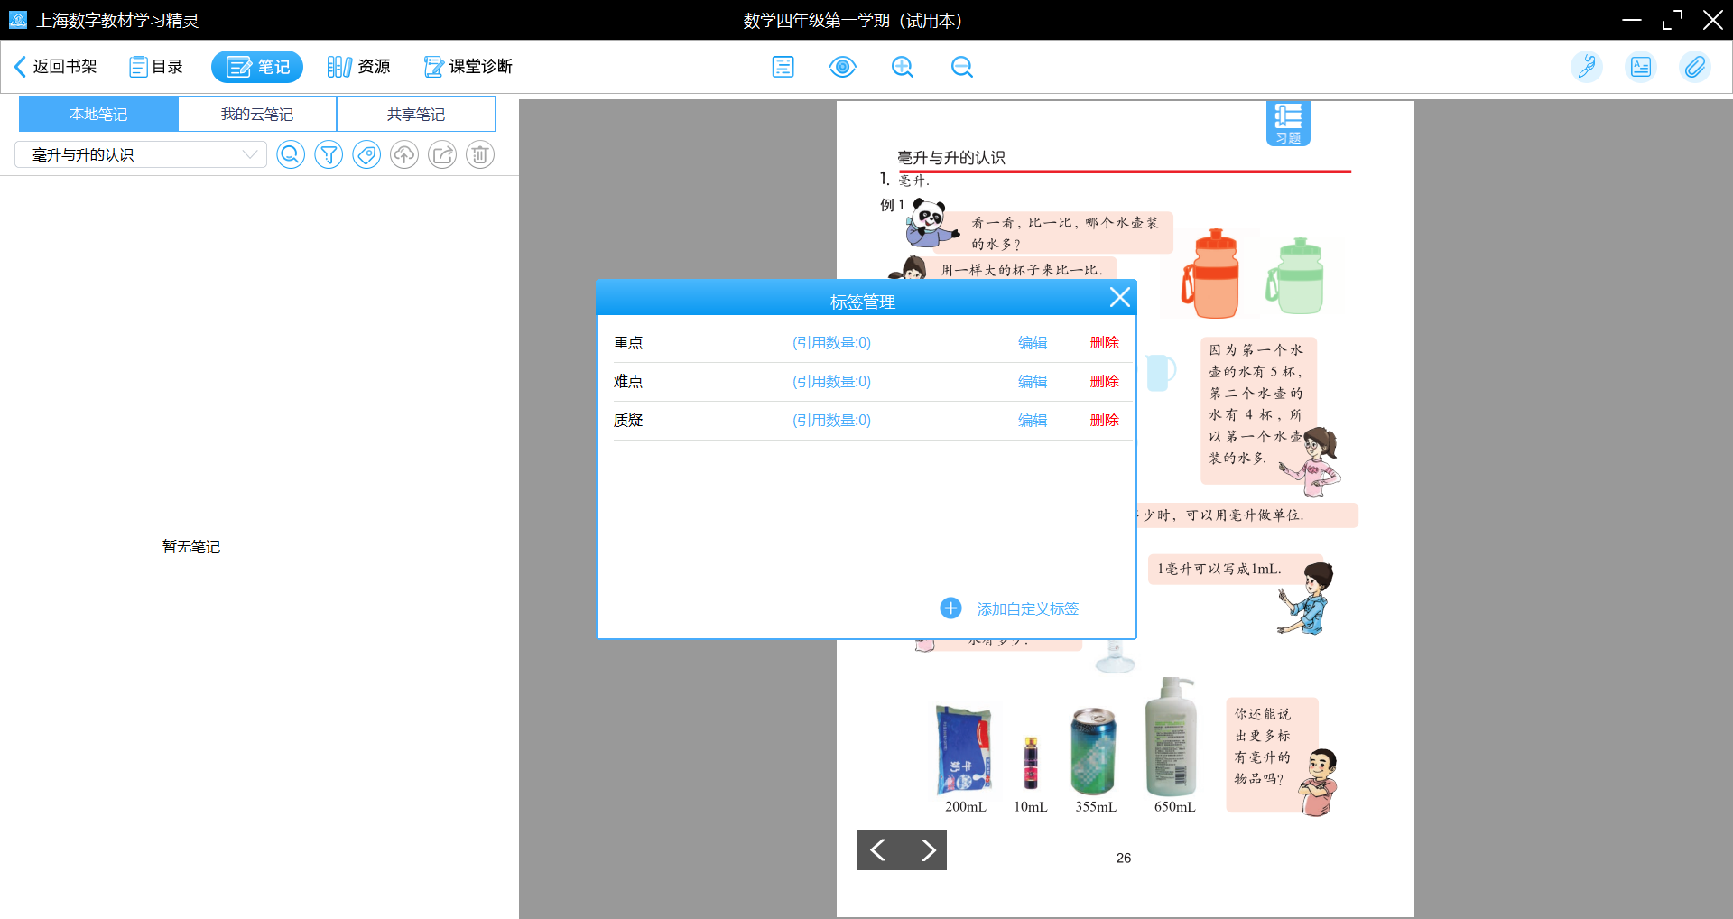Click the upload notes cloud icon
The width and height of the screenshot is (1733, 919).
tap(404, 155)
